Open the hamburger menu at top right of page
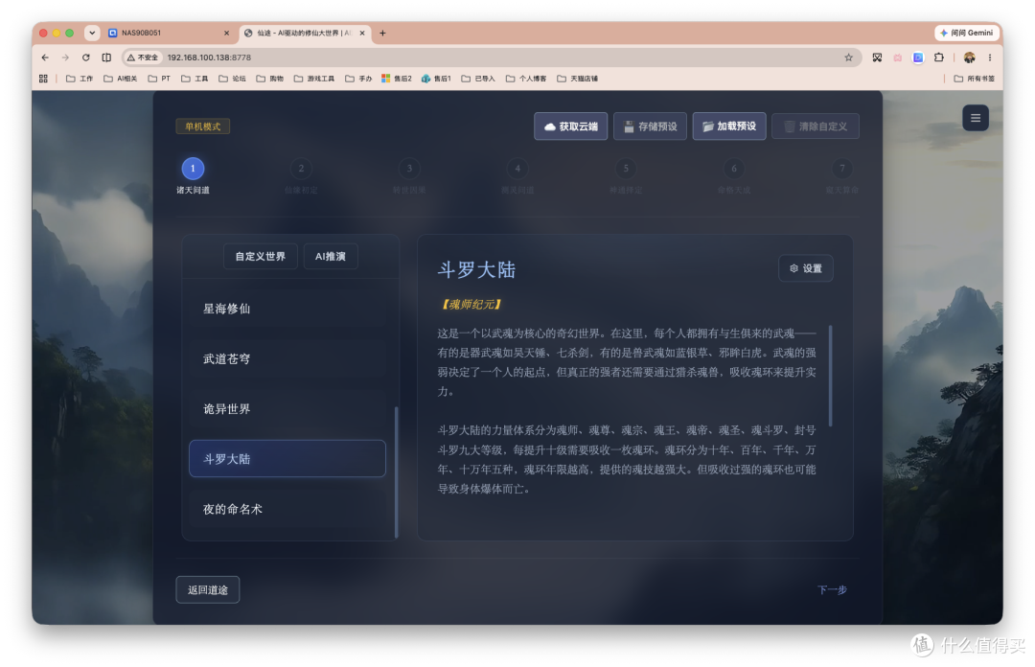 [x=975, y=118]
